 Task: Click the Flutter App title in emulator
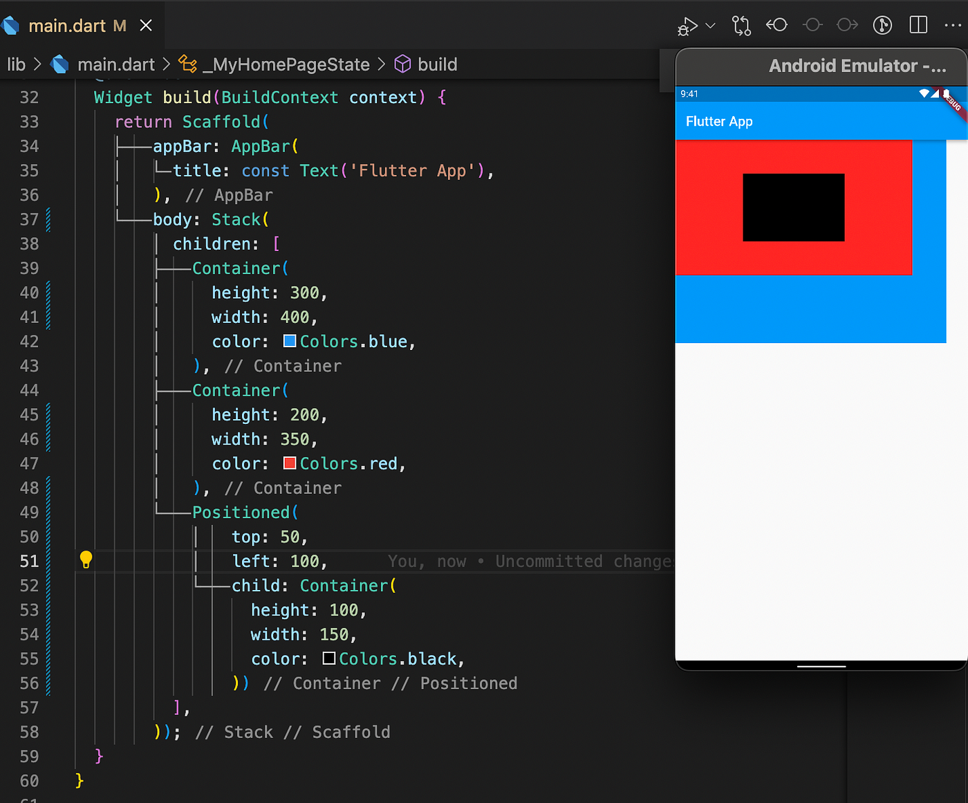tap(719, 121)
